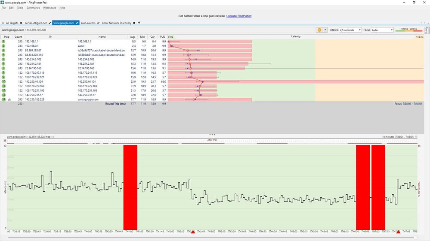Image resolution: width=430 pixels, height=241 pixels.
Task: Click the timeline scrollbar thumb at bottom
Action: coord(415,238)
